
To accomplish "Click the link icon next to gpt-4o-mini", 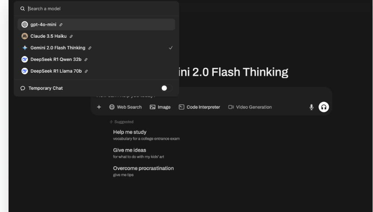I will 61,25.
